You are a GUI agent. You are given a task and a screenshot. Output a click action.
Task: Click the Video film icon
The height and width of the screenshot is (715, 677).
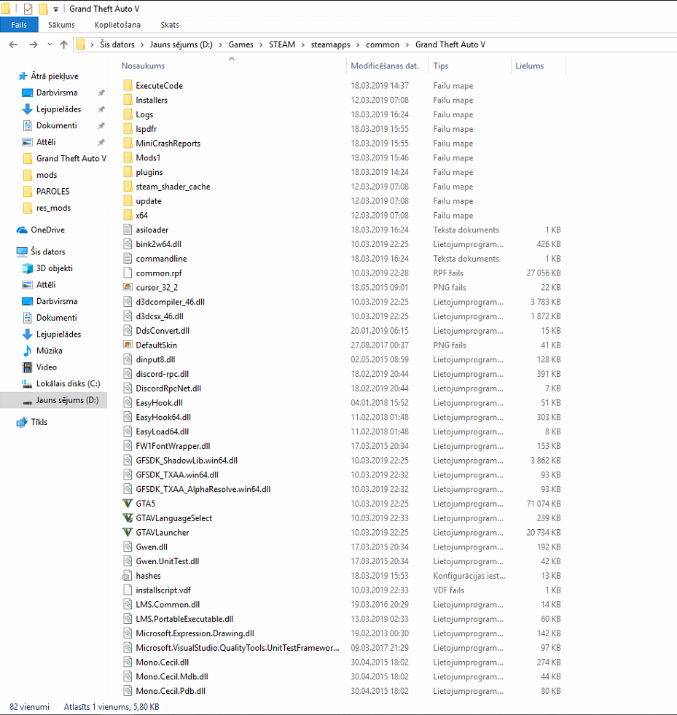[x=28, y=367]
